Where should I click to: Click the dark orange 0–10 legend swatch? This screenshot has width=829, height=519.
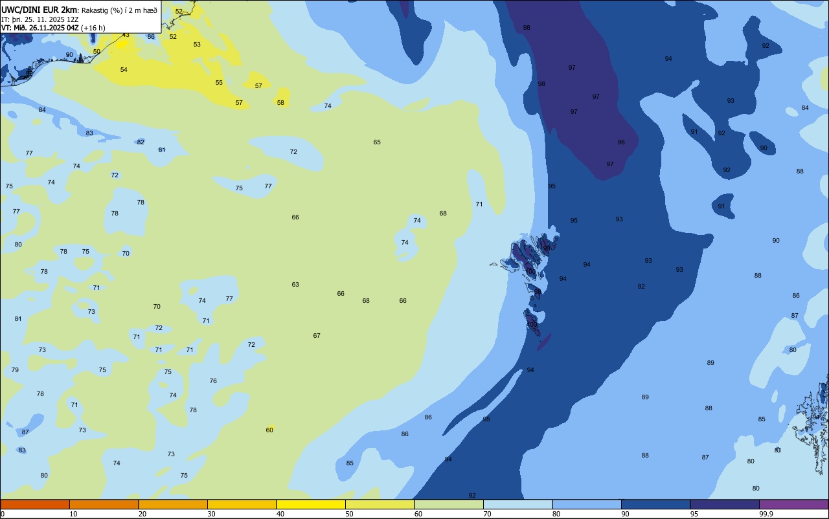[35, 504]
